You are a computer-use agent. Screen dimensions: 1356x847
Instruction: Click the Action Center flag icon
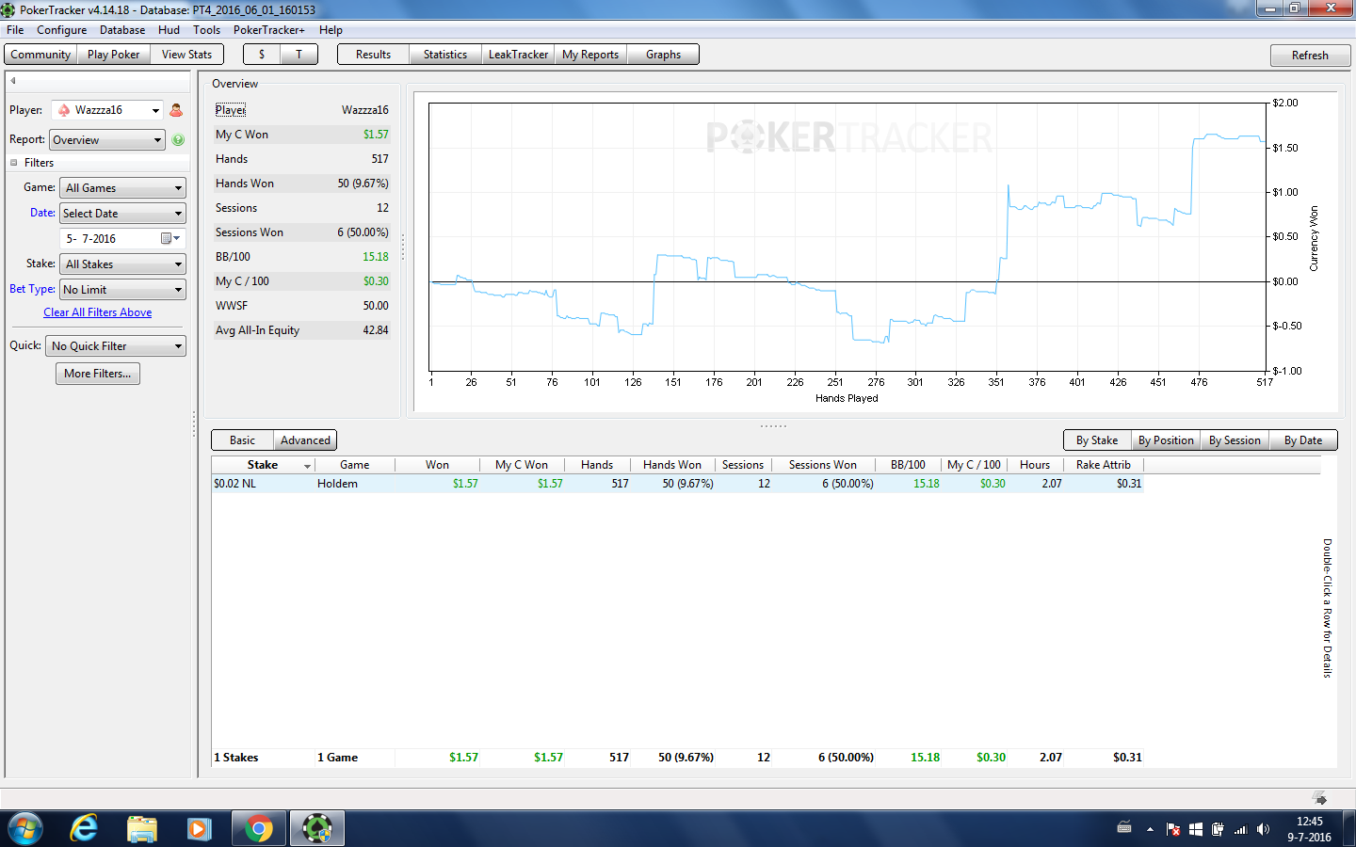1173,829
